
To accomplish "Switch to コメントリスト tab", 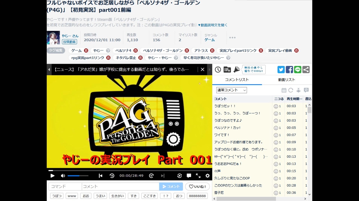I will [237, 80].
